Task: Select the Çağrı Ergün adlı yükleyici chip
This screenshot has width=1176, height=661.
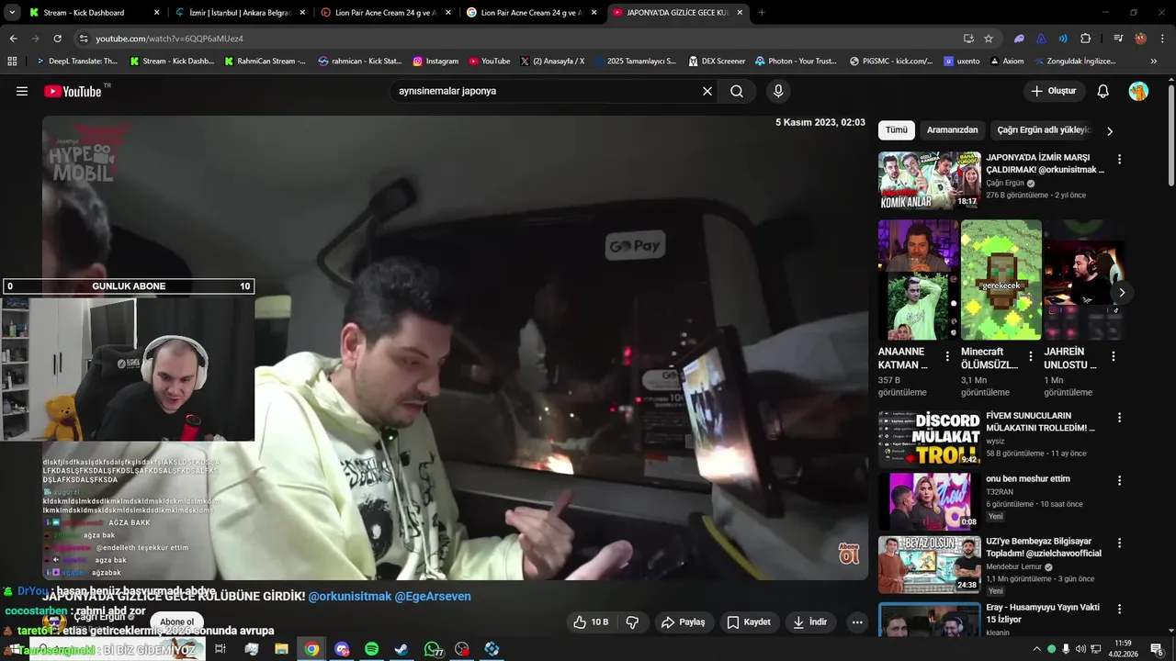Action: (1044, 130)
